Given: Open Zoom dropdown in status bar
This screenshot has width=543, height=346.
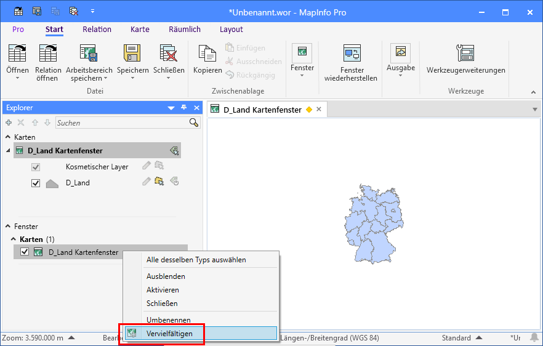Looking at the screenshot, I should click(71, 337).
